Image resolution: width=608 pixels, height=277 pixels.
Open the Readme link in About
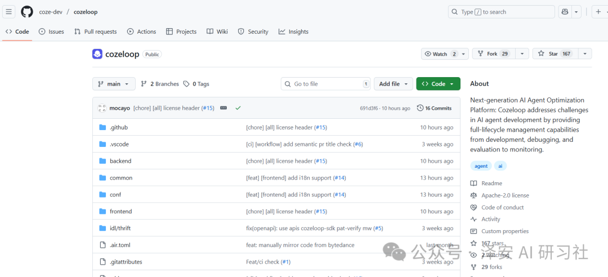pyautogui.click(x=486, y=184)
